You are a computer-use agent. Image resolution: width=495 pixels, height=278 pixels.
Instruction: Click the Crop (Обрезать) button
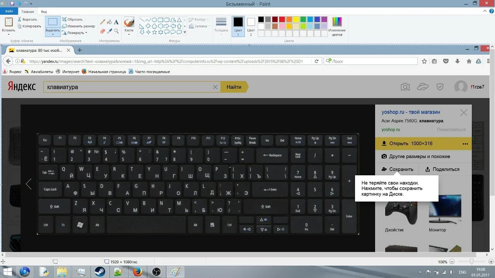[72, 19]
